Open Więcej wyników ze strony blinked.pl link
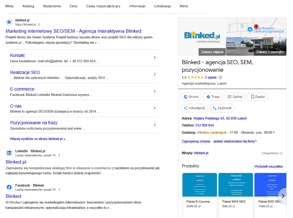 tap(38, 139)
